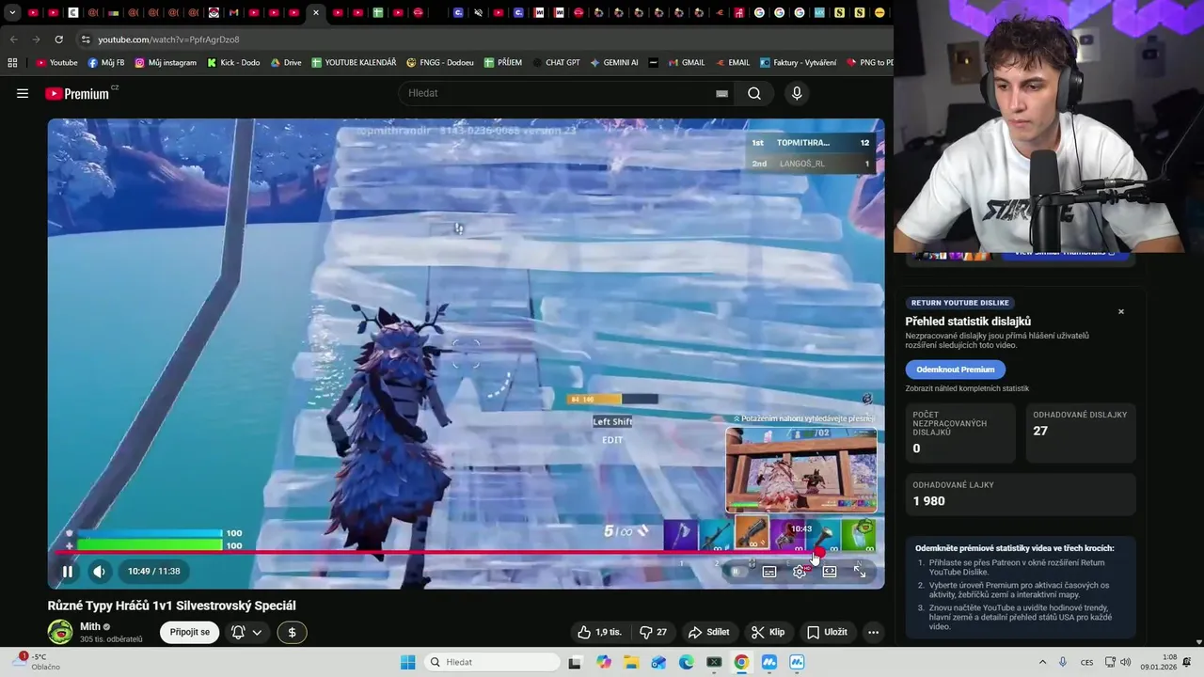Open the Chrome apps grid icon on bookmarks bar
This screenshot has height=677, width=1204.
click(12, 63)
